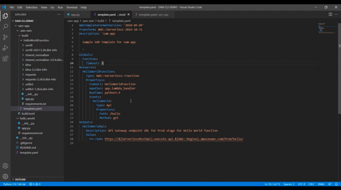Open the Search view icon
The height and width of the screenshot is (190, 341).
click(5, 27)
